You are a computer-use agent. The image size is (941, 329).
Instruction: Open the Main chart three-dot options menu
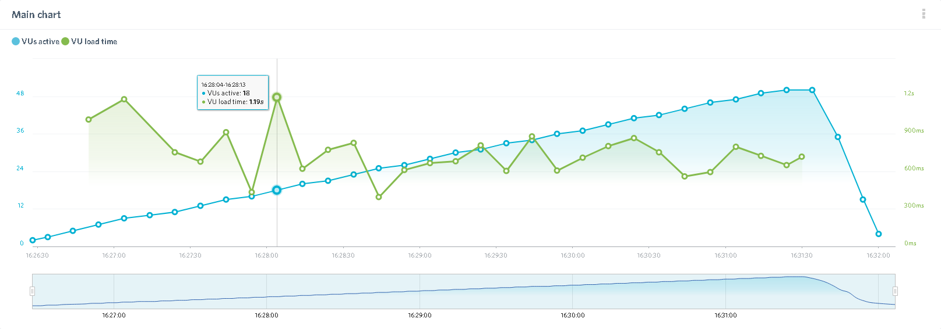pos(924,14)
